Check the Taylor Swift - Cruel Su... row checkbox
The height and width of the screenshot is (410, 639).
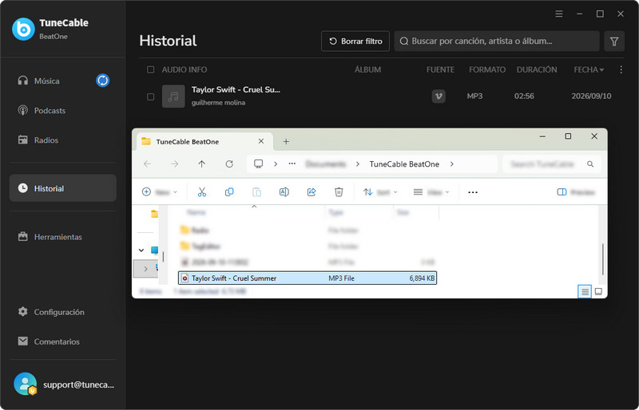pos(150,97)
